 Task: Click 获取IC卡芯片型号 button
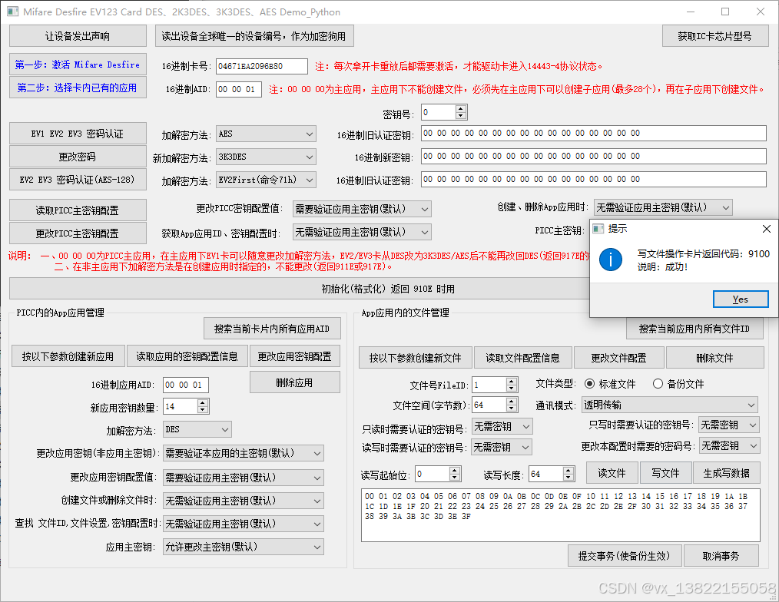point(714,35)
